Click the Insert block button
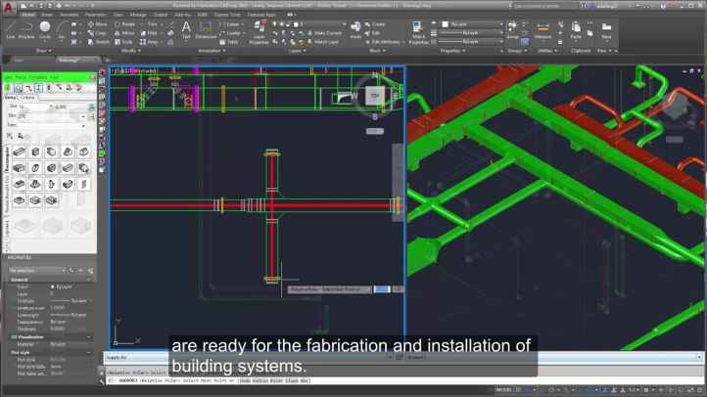Viewport: 707px width, 397px height. [356, 29]
